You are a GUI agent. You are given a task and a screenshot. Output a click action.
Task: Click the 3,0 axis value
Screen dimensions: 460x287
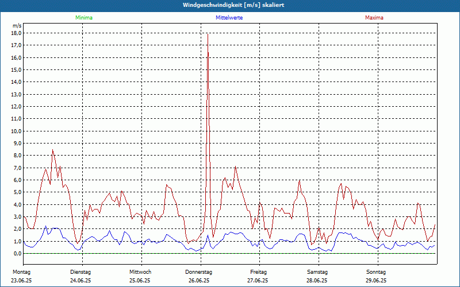point(18,217)
